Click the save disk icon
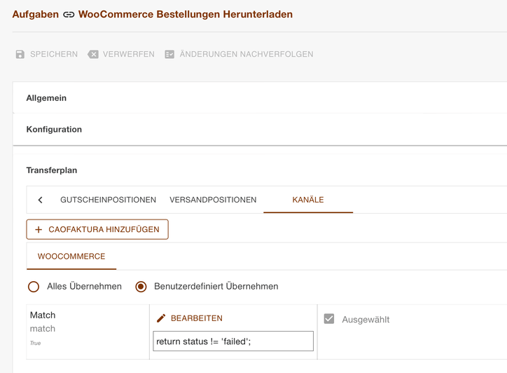 point(20,54)
